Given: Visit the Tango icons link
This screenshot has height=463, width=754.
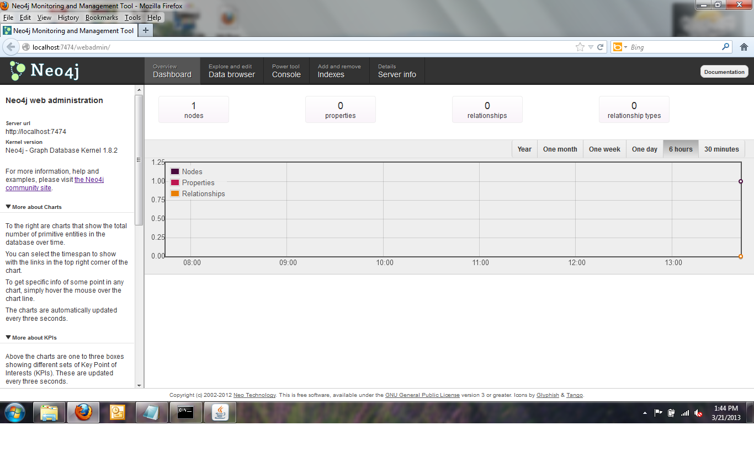Looking at the screenshot, I should click(x=575, y=395).
